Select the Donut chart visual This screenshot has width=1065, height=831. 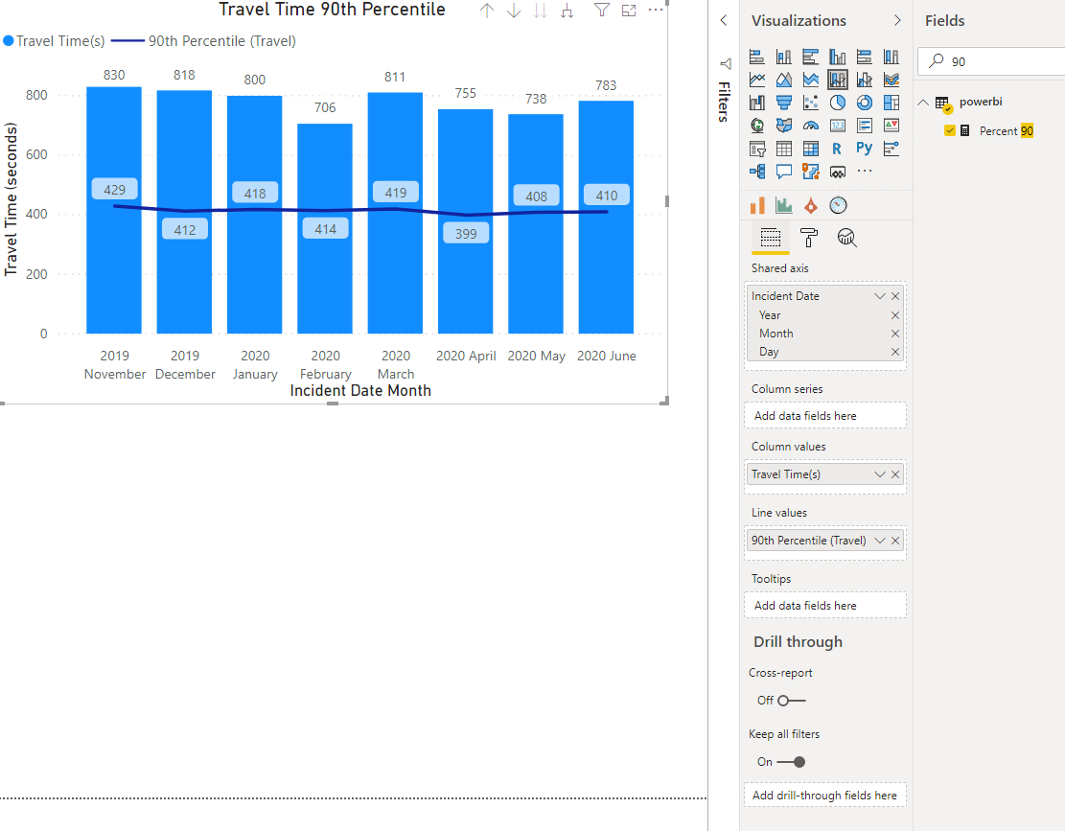864,103
